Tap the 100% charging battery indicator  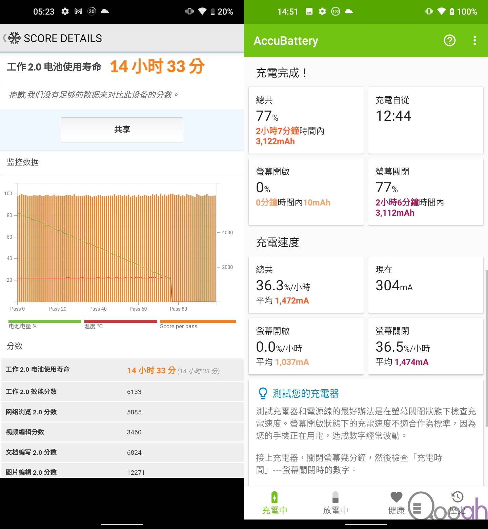(x=463, y=12)
